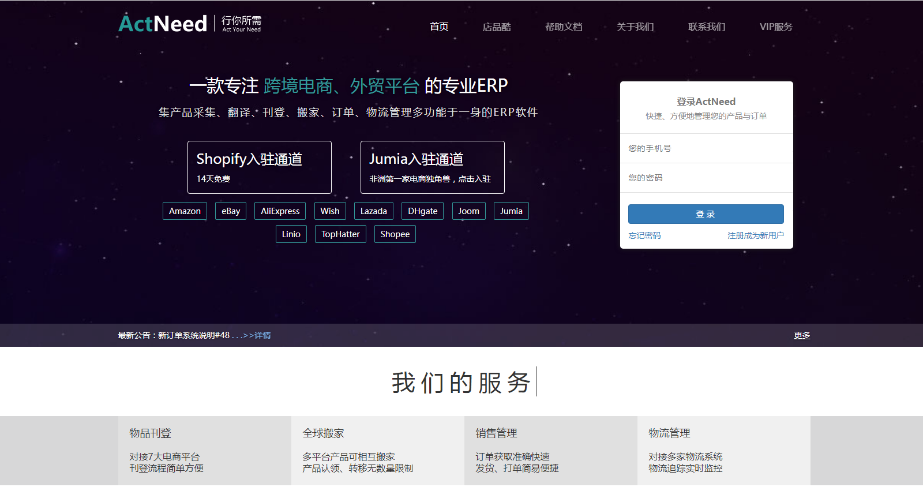Viewport: 923px width, 502px height.
Task: Pick the Joom platform tag
Action: click(x=469, y=211)
